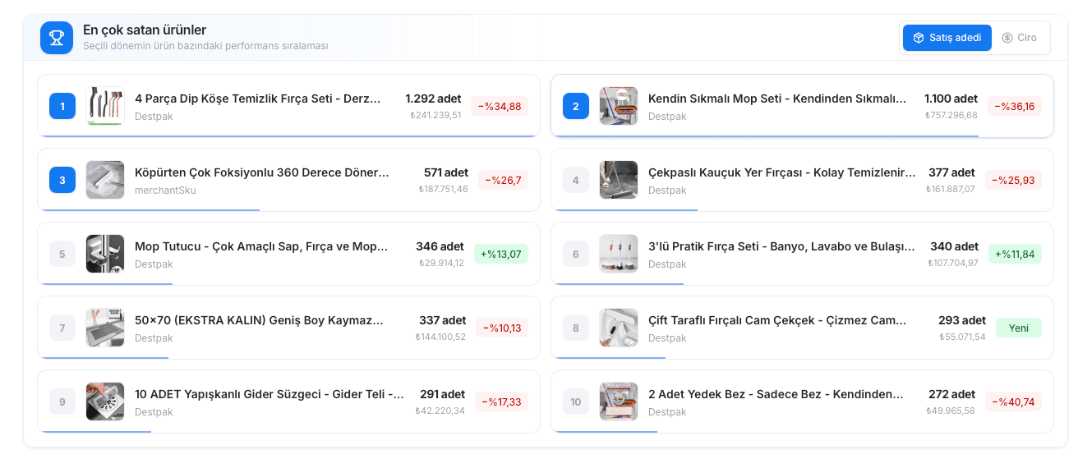
Task: Open product title Köpürten Çok Foksiyonlu 360 Derece
Action: [262, 172]
